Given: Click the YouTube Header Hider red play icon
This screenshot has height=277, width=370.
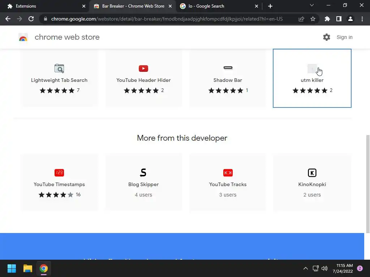Looking at the screenshot, I should tap(143, 68).
